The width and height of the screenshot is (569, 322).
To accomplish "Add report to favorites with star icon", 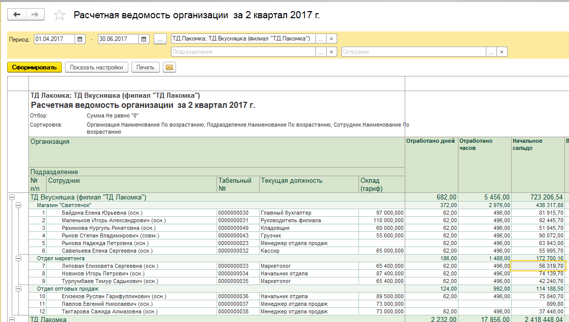I will pyautogui.click(x=59, y=15).
